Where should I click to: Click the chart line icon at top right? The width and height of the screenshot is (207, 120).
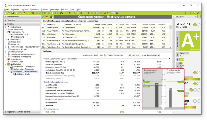pos(197,13)
